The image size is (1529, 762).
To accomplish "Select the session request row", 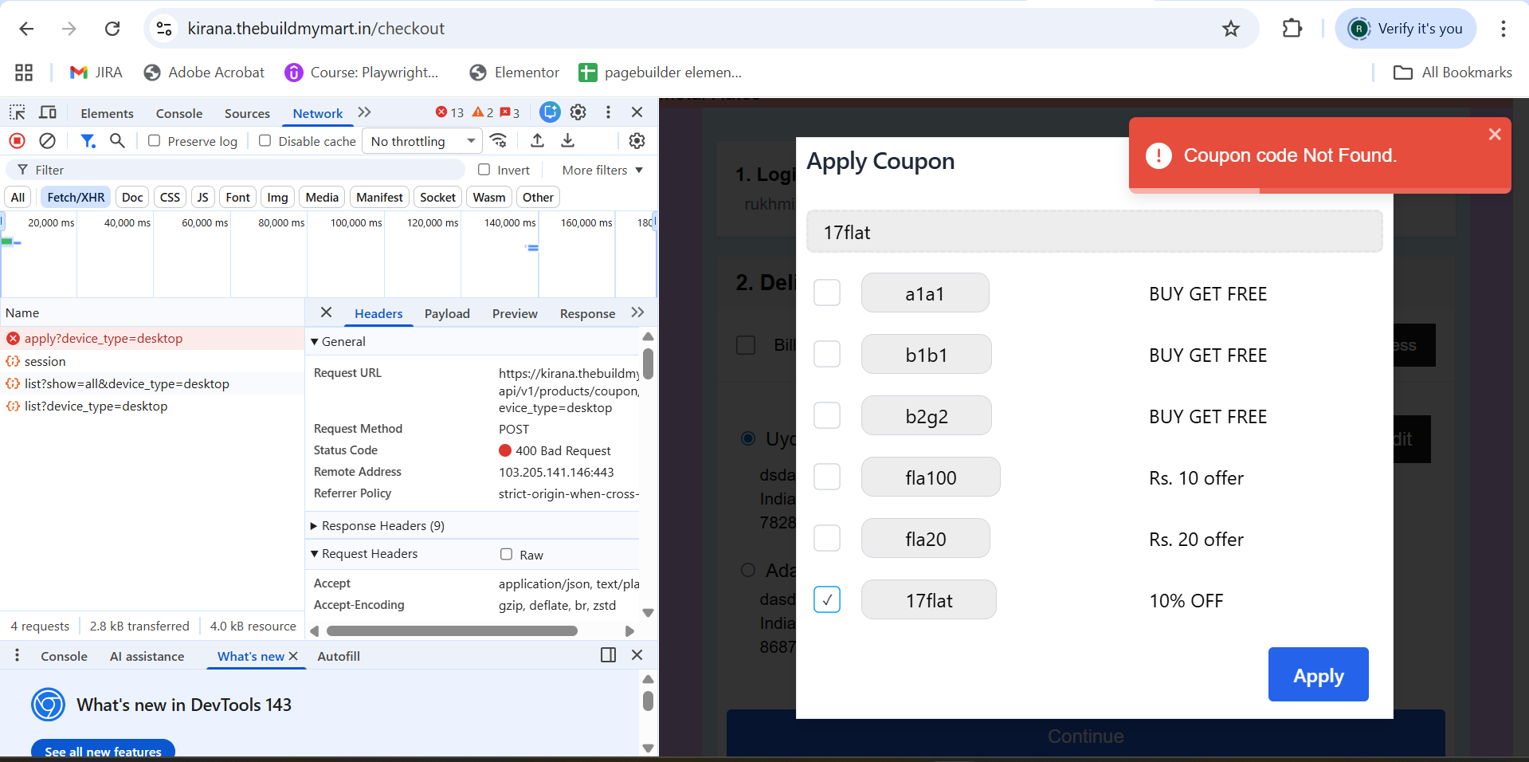I will pos(151,362).
